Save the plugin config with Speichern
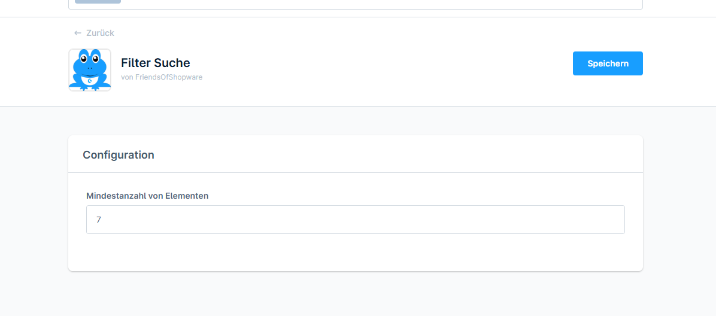716x316 pixels. tap(608, 63)
